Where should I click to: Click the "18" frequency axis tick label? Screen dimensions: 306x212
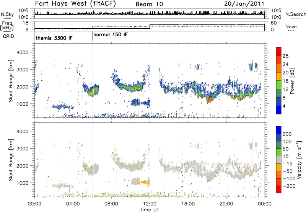click(x=26, y=23)
